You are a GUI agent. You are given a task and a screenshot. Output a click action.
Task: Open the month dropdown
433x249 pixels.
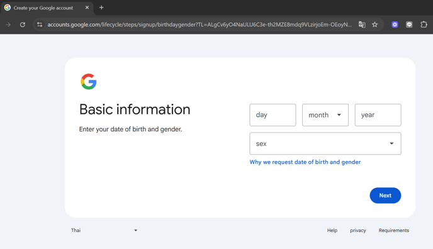tap(325, 115)
